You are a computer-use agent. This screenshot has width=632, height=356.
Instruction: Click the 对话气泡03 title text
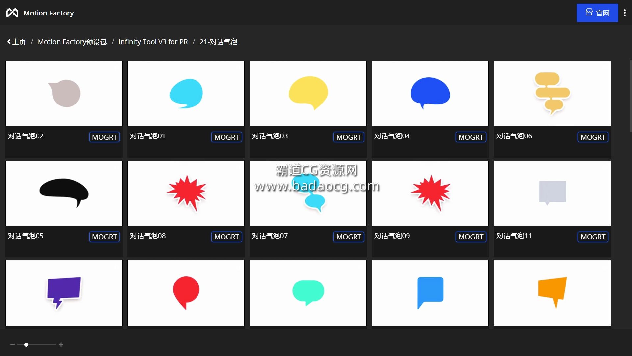point(270,136)
